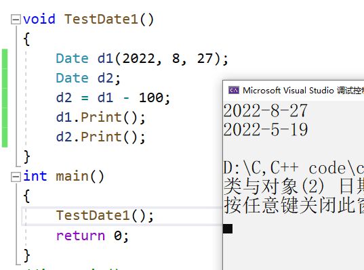Click the 'return 0;' statement
This screenshot has width=364, height=270.
pyautogui.click(x=92, y=235)
